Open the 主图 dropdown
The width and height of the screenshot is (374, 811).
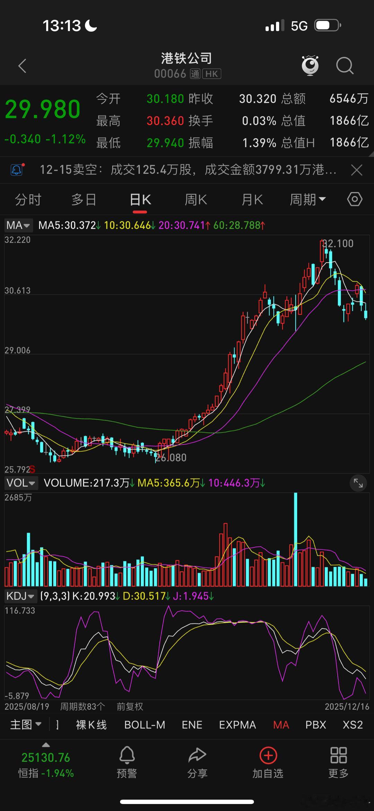[26, 724]
